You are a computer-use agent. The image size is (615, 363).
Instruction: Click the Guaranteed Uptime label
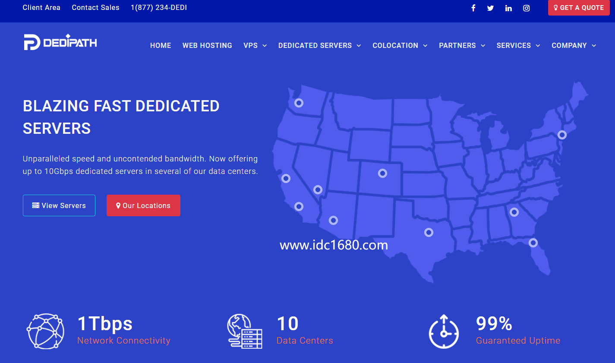click(x=518, y=341)
